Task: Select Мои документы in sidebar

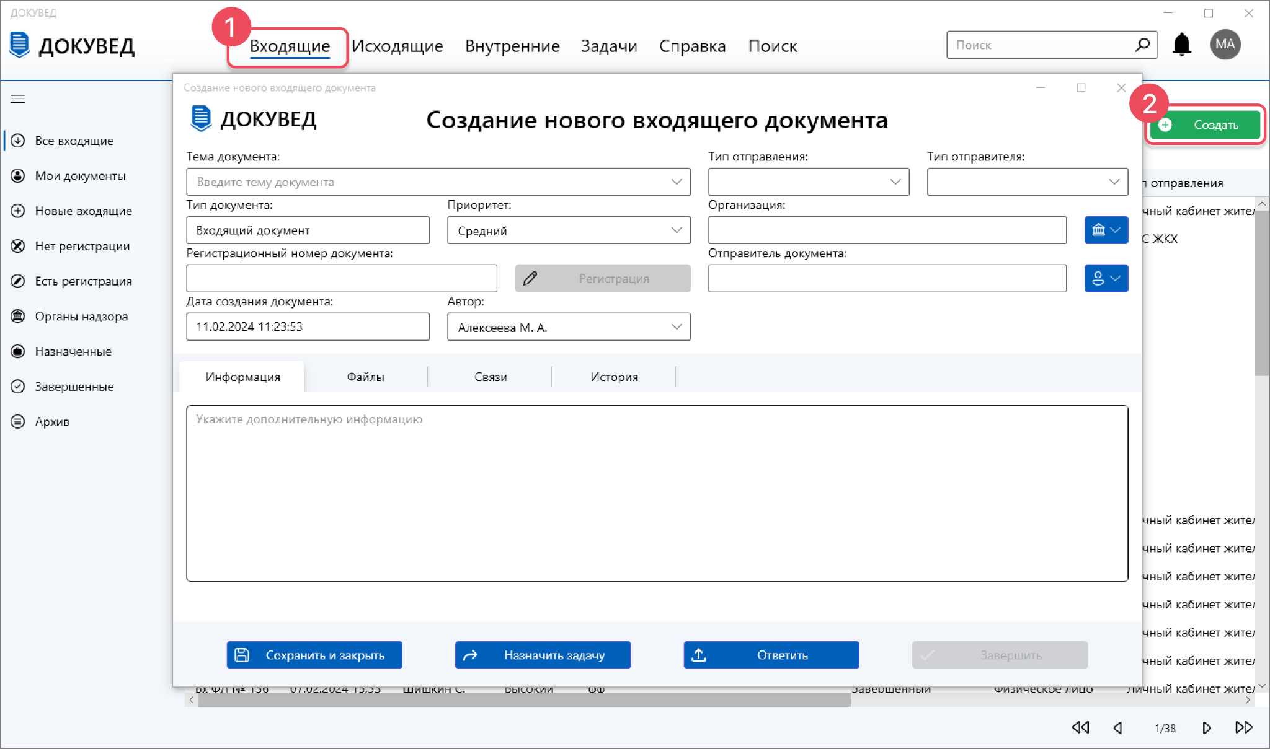Action: pyautogui.click(x=81, y=176)
